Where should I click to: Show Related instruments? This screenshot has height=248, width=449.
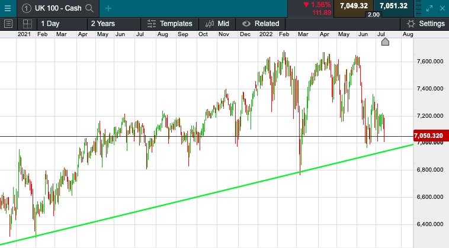261,24
